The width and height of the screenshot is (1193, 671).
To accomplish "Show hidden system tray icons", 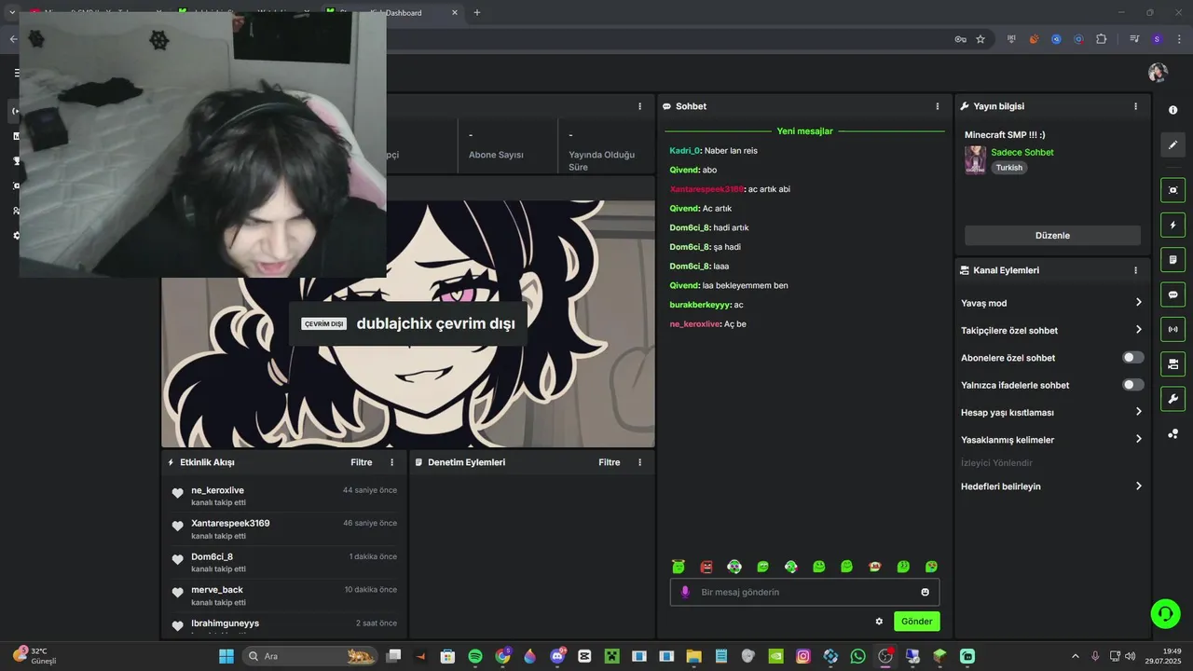I will [1075, 656].
